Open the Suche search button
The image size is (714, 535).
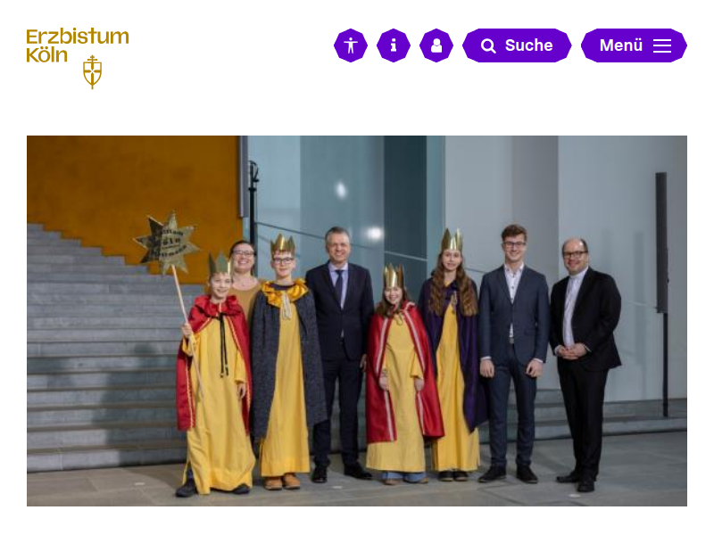tap(517, 45)
